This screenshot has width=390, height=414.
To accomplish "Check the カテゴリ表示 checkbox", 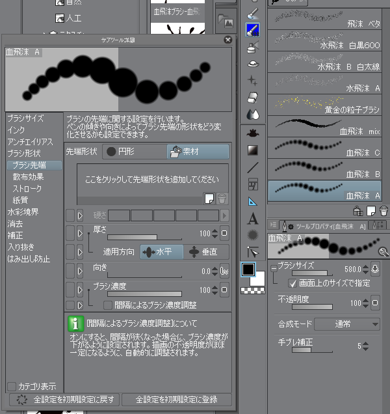I will click(11, 386).
